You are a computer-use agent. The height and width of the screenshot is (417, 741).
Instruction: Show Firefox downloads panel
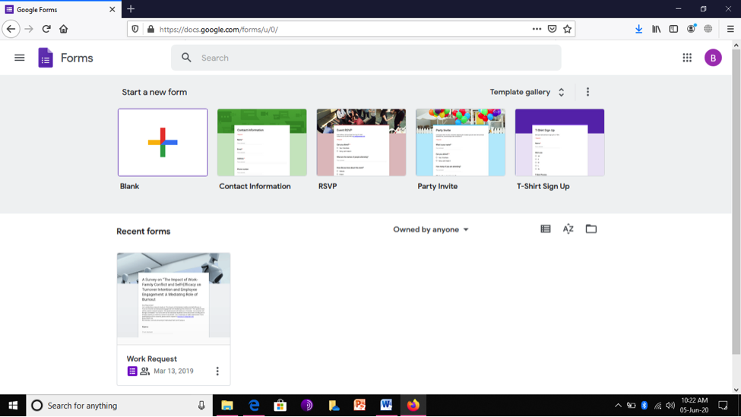(638, 29)
